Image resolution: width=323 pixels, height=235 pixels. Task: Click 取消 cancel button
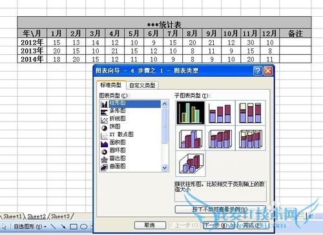[x=150, y=225]
